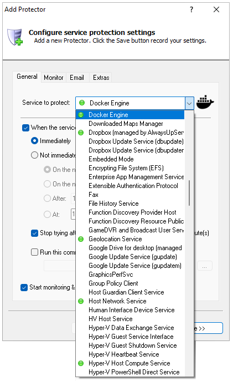Image resolution: width=233 pixels, height=381 pixels.
Task: Pick Dropbox Update Service (dbupdatem)
Action: pyautogui.click(x=130, y=150)
